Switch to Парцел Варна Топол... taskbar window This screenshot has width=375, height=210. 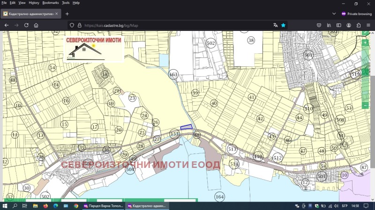(103, 206)
